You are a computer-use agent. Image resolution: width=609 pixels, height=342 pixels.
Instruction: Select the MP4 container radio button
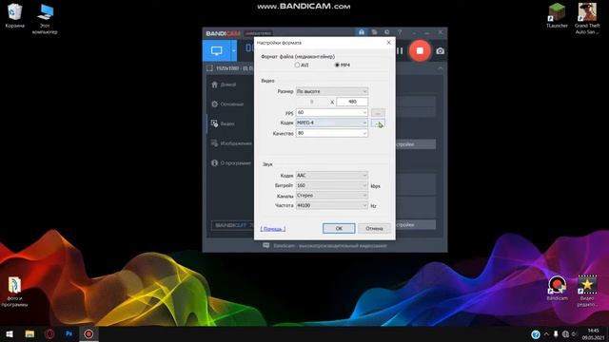(x=337, y=65)
